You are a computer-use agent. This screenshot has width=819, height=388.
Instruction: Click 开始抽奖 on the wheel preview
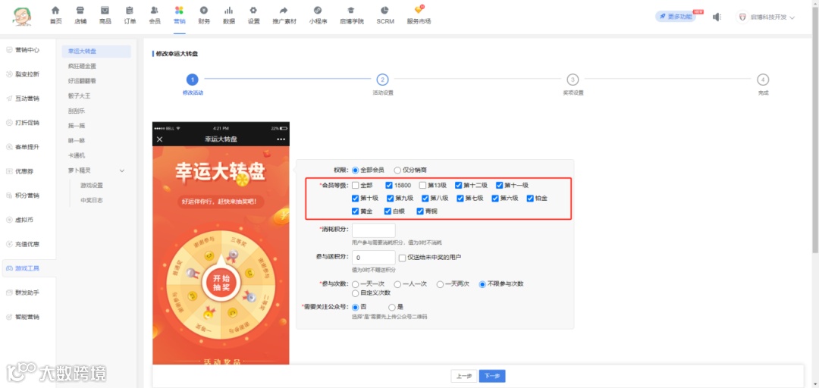(221, 283)
